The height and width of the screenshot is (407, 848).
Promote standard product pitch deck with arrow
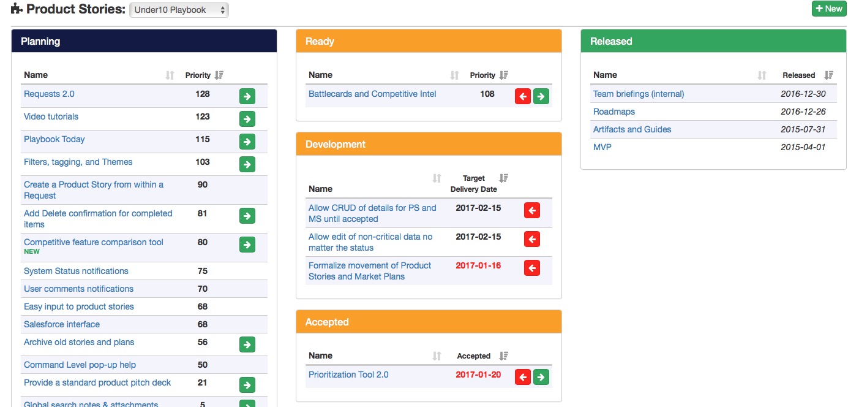pyautogui.click(x=247, y=385)
